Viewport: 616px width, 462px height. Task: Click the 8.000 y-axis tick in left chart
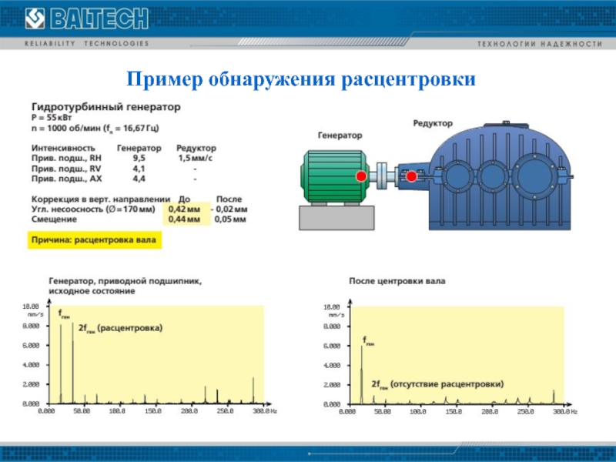point(31,326)
